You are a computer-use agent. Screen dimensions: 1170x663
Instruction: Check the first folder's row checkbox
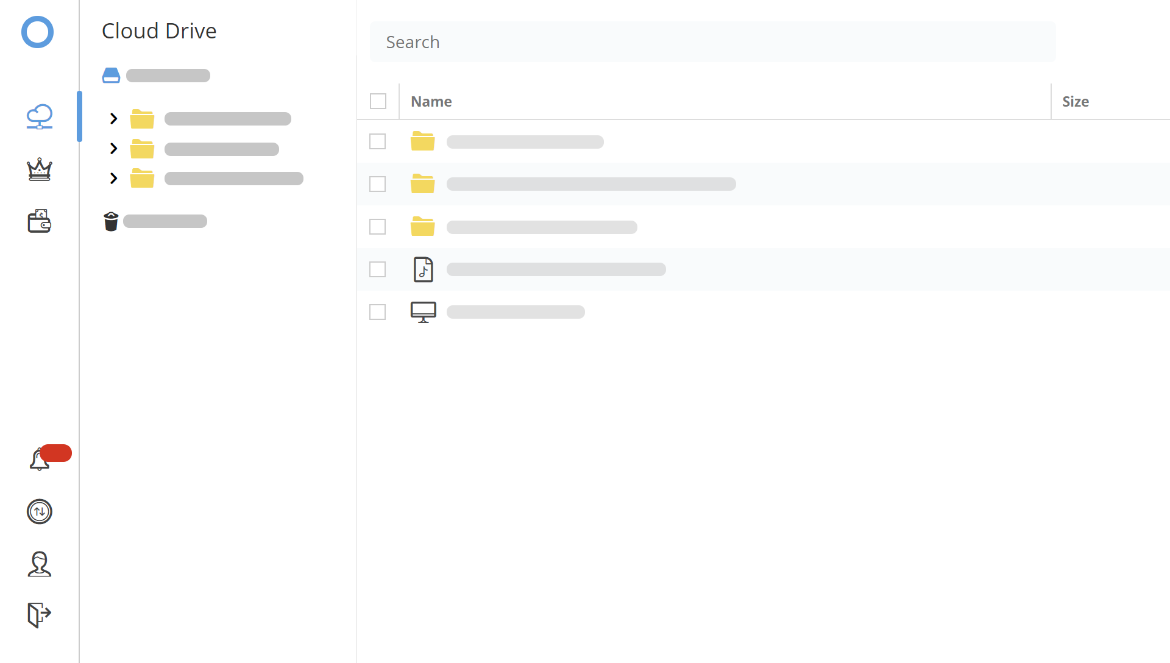pos(377,141)
